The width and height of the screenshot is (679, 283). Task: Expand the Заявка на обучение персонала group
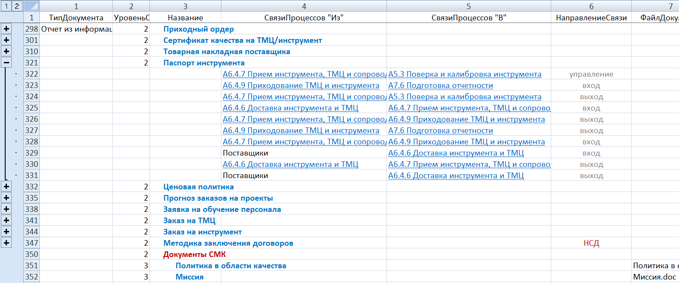(6, 209)
